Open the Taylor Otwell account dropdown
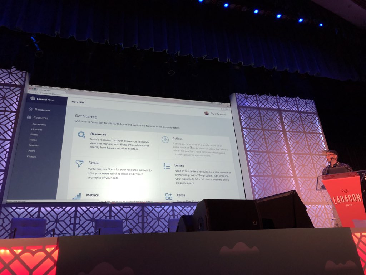This screenshot has width=366, height=275. (x=215, y=114)
